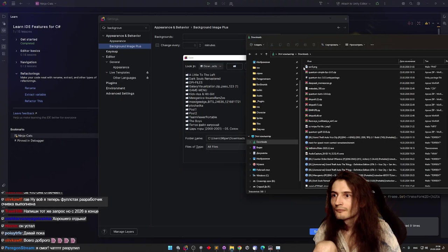The width and height of the screenshot is (448, 252).
Task: Expand Windows (C:) drive in Explorer
Action: pyautogui.click(x=250, y=176)
